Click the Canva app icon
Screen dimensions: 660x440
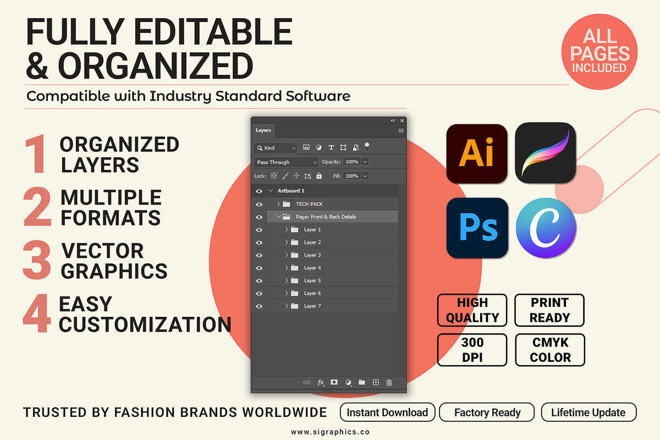tap(546, 228)
